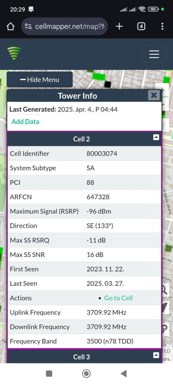Open the Go to Cell link
Image resolution: width=173 pixels, height=384 pixels.
(118, 298)
